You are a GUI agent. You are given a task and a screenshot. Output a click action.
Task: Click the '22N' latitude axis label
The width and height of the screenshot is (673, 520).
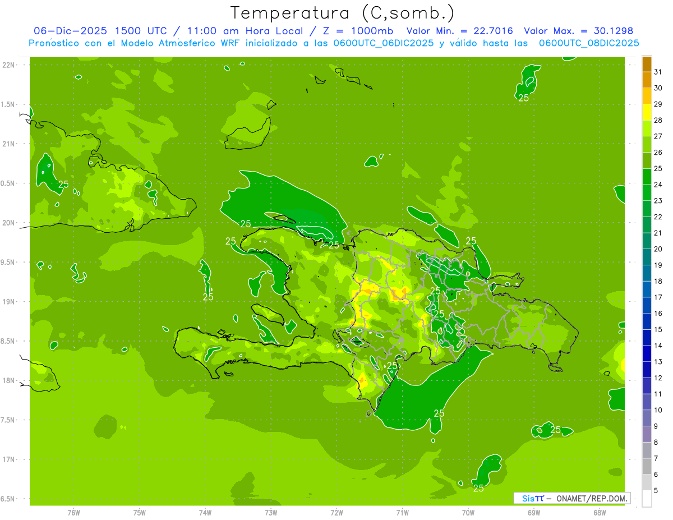(x=8, y=65)
